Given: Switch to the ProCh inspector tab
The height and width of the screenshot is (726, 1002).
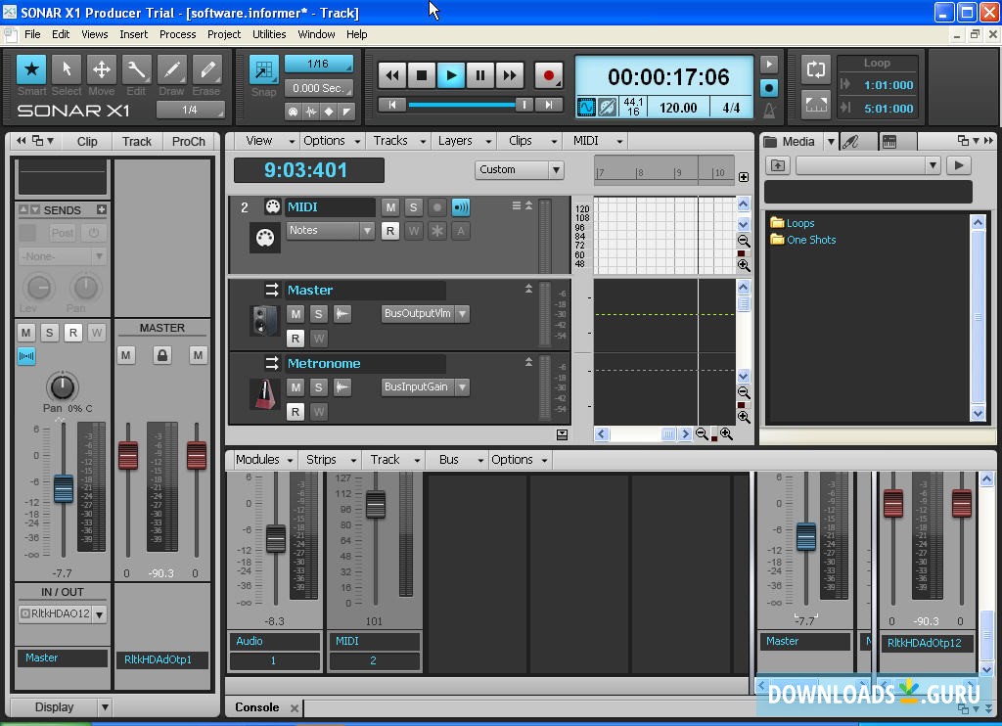Looking at the screenshot, I should pos(189,141).
